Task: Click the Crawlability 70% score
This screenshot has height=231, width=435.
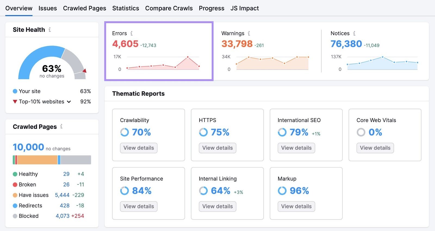Action: click(x=141, y=132)
